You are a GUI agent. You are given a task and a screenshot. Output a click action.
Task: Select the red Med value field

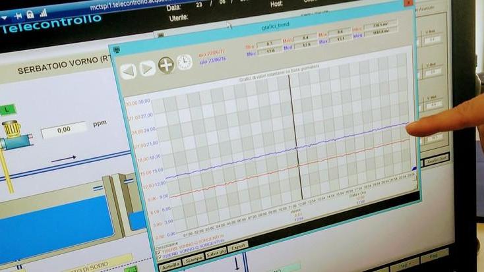pos(305,38)
